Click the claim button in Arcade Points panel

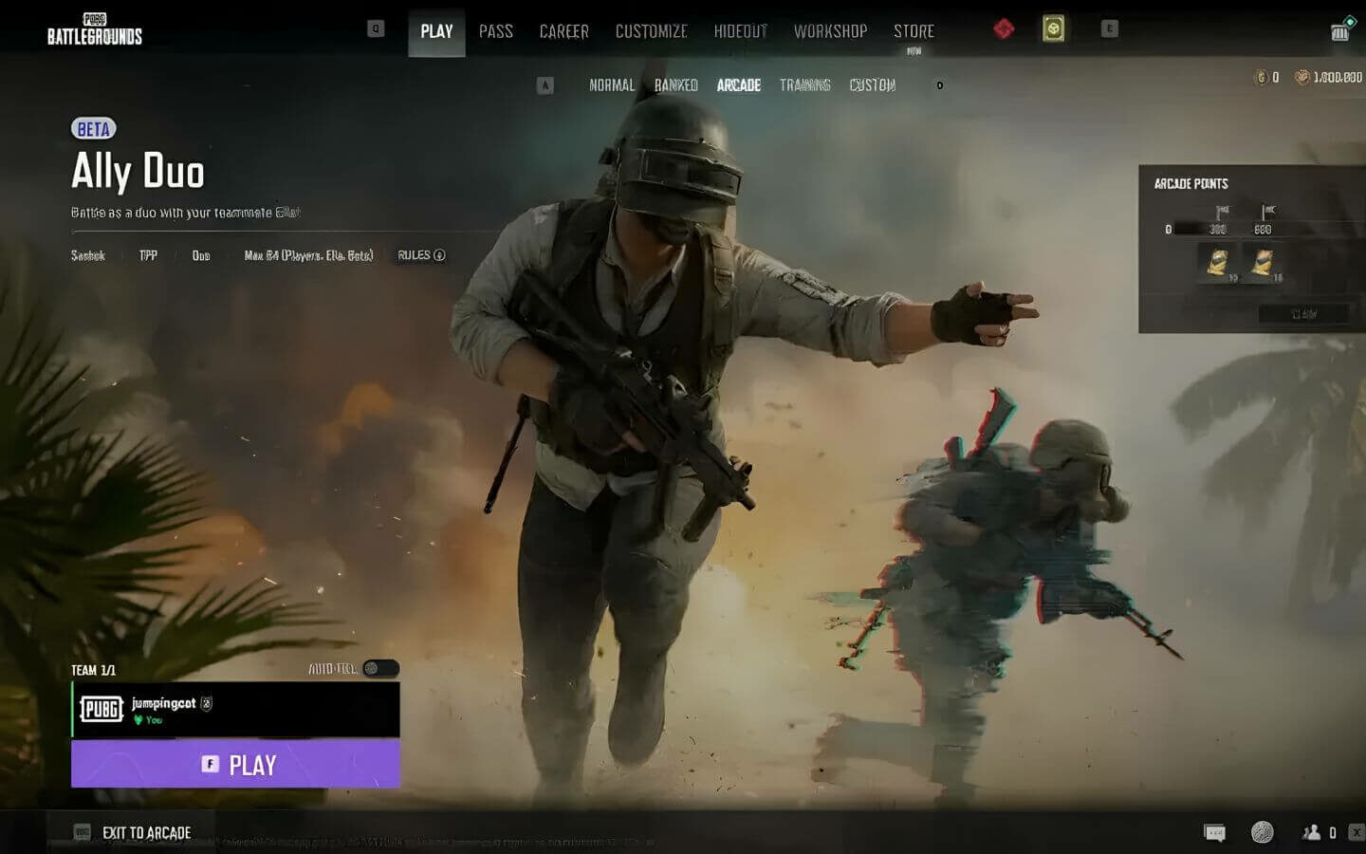(1304, 313)
